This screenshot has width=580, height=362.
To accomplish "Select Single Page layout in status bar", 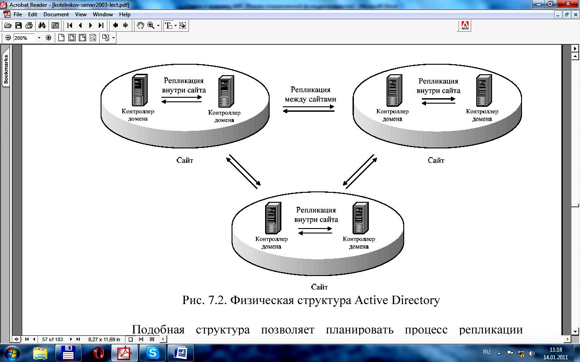I will (131, 339).
